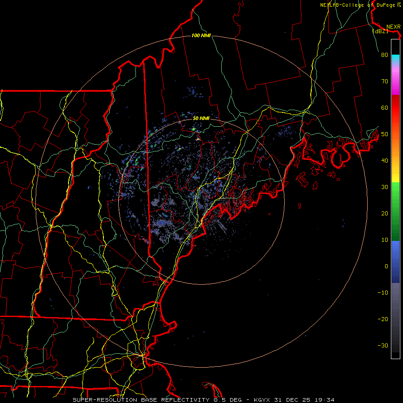Click the 50 NMI range ring label
Viewport: 403px width, 403px height.
[x=201, y=118]
